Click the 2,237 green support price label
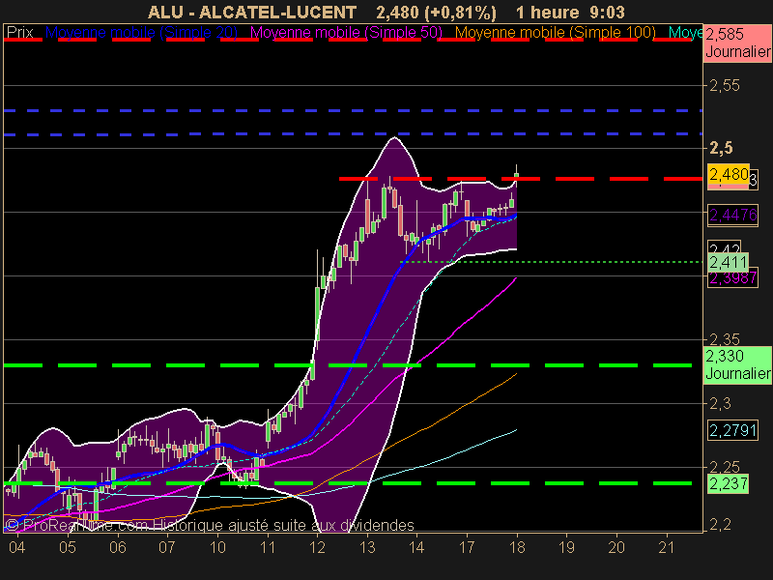 729,483
